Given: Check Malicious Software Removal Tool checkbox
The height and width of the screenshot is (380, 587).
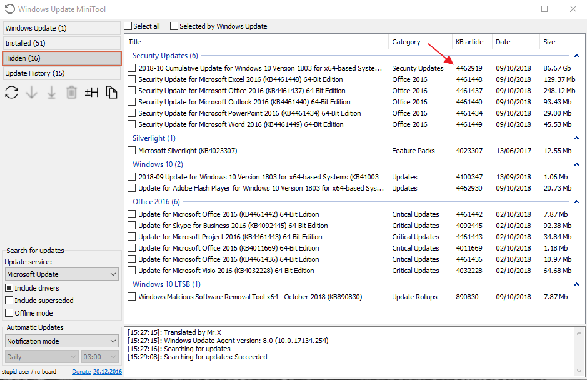Looking at the screenshot, I should 131,297.
